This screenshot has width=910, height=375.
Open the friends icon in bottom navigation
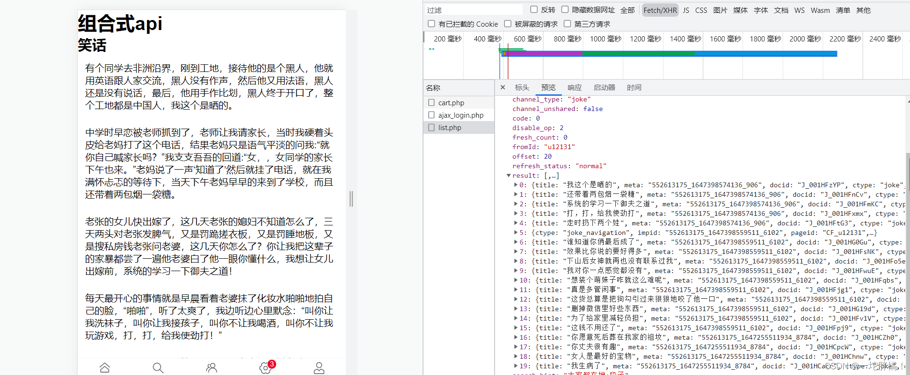(211, 368)
